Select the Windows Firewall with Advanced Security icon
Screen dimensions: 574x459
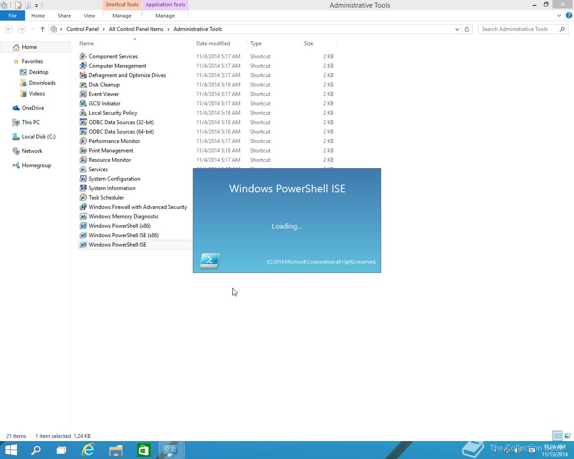click(x=83, y=207)
